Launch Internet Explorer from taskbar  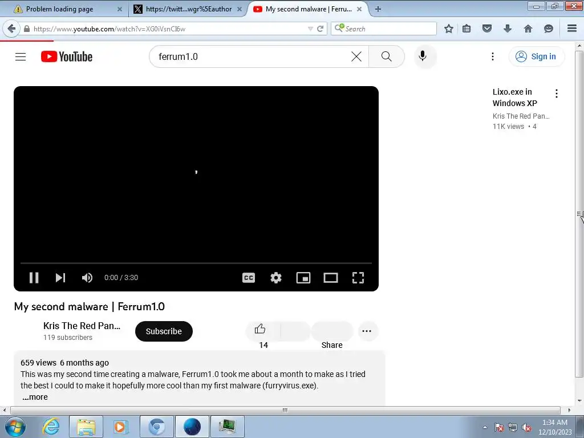click(51, 427)
